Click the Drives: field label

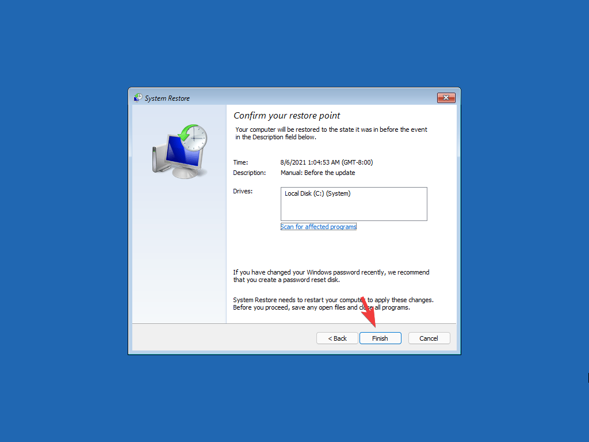(243, 191)
